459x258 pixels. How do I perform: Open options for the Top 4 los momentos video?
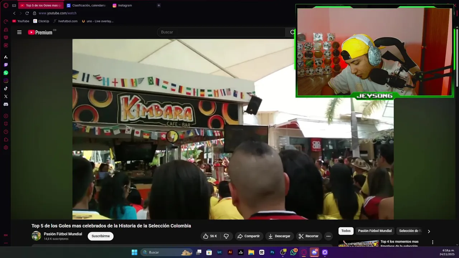click(432, 242)
